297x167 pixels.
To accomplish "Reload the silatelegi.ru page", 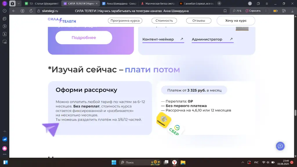I will point(31,11).
